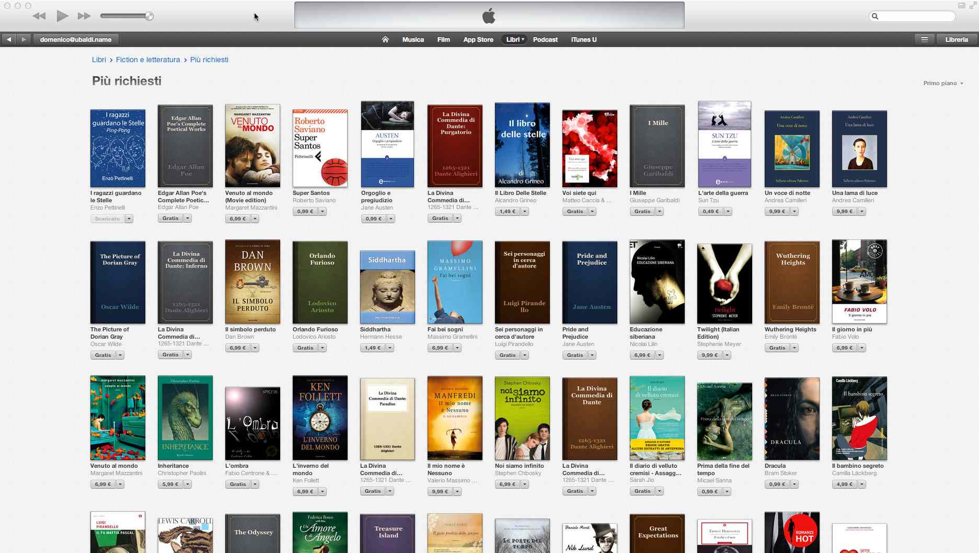This screenshot has width=979, height=553.
Task: Open the iTunes U tab
Action: (x=584, y=39)
